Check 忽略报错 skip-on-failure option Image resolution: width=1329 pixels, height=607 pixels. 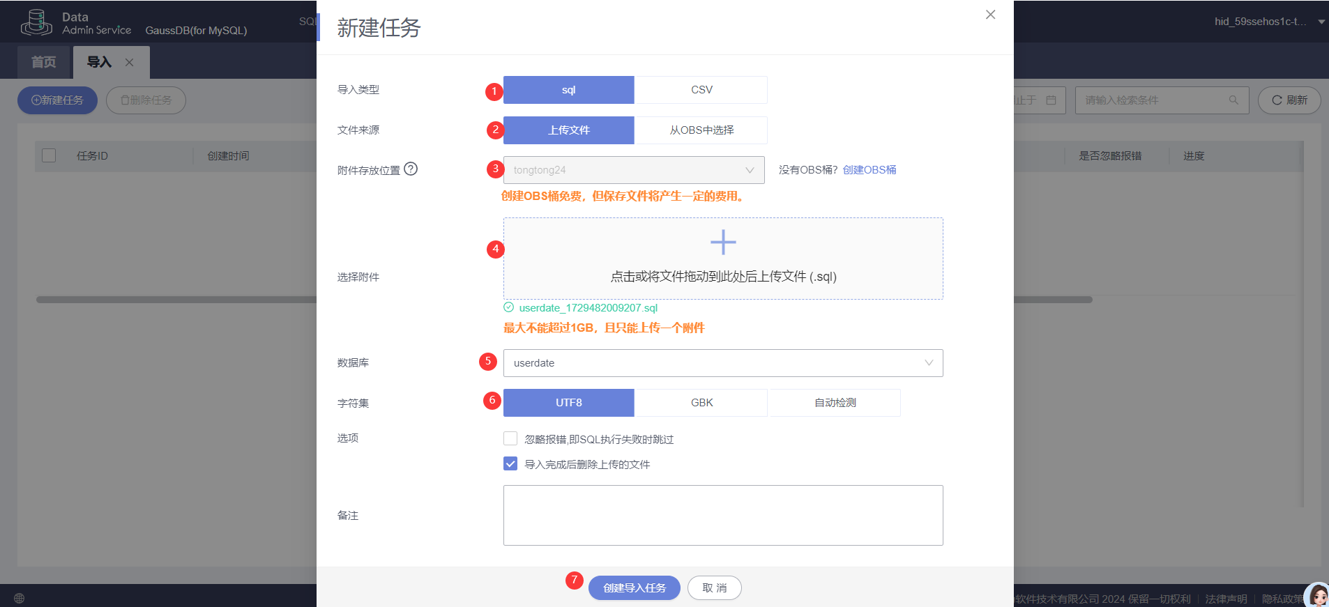click(x=510, y=438)
